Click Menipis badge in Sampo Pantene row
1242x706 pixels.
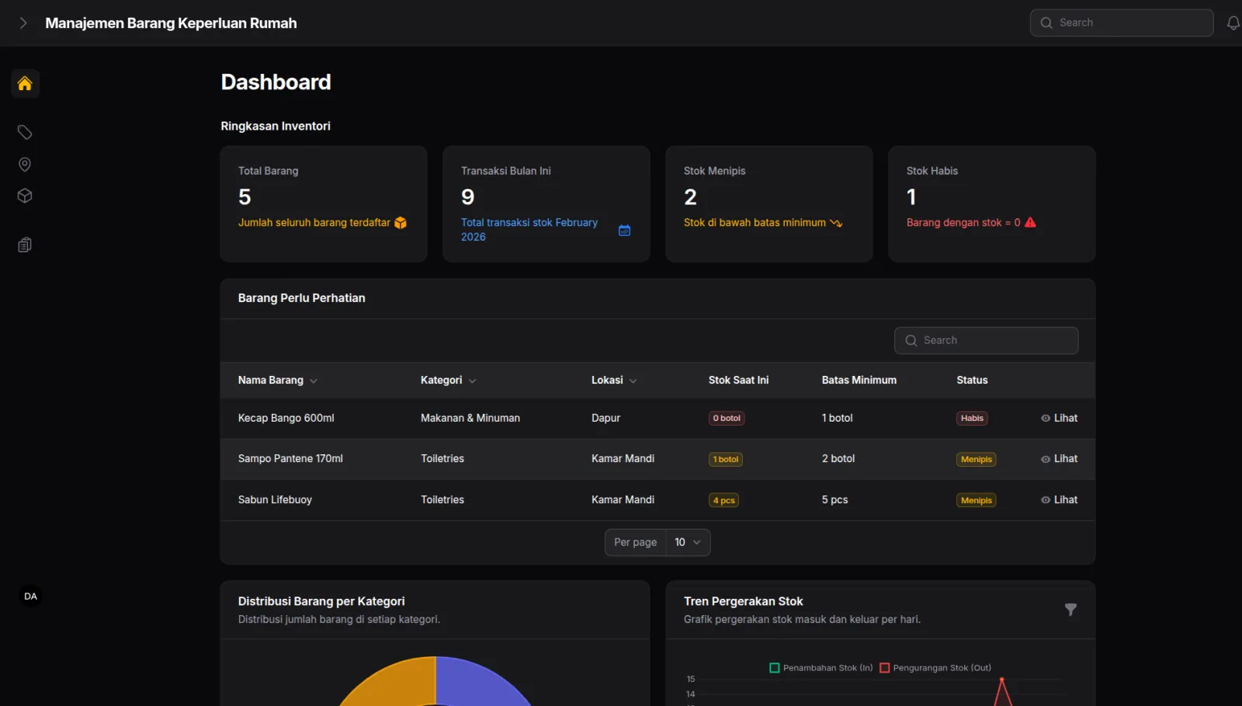(x=976, y=459)
